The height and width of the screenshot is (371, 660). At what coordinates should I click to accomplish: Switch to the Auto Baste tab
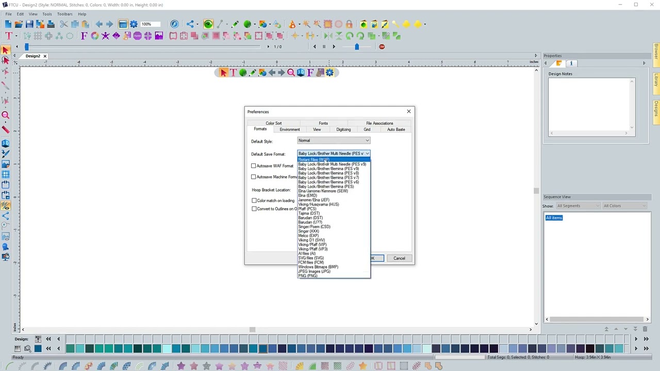[396, 129]
